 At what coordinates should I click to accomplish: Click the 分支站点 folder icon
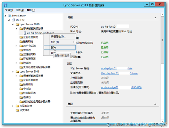tap(17, 110)
